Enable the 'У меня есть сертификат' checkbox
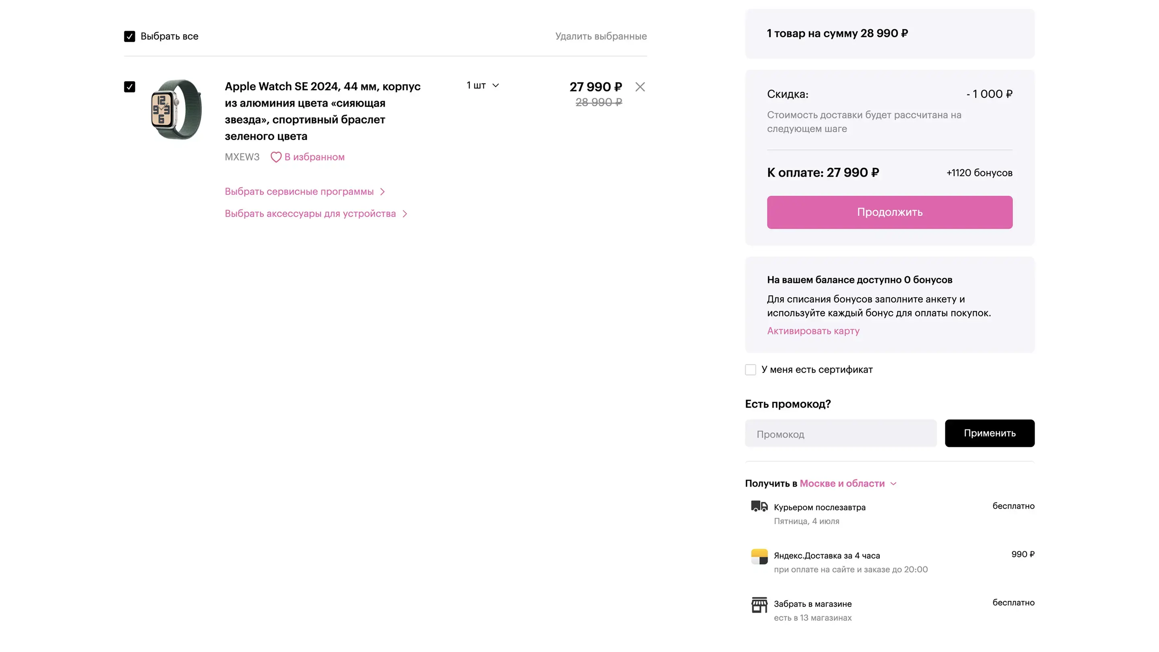Image resolution: width=1159 pixels, height=652 pixels. pyautogui.click(x=751, y=370)
